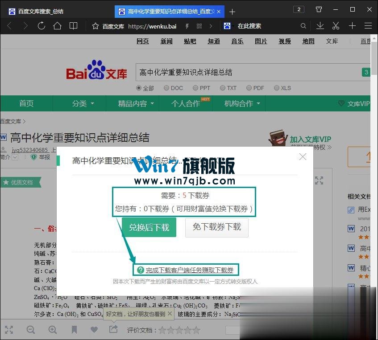Open the 首页 navigation item

pyautogui.click(x=26, y=103)
